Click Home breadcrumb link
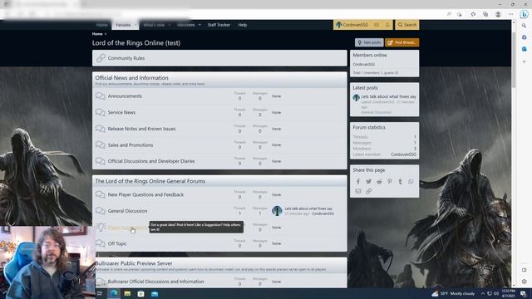This screenshot has width=532, height=299. tap(97, 34)
